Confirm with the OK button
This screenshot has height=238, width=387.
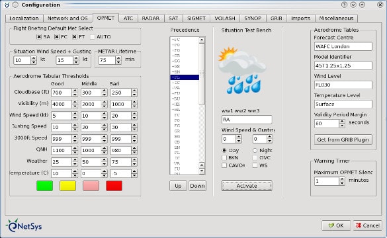[336, 225]
